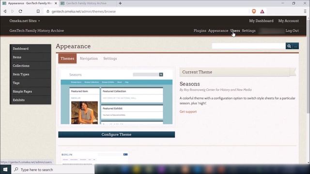Click the Seasons theme name heading
The height and width of the screenshot is (174, 310).
189,84
